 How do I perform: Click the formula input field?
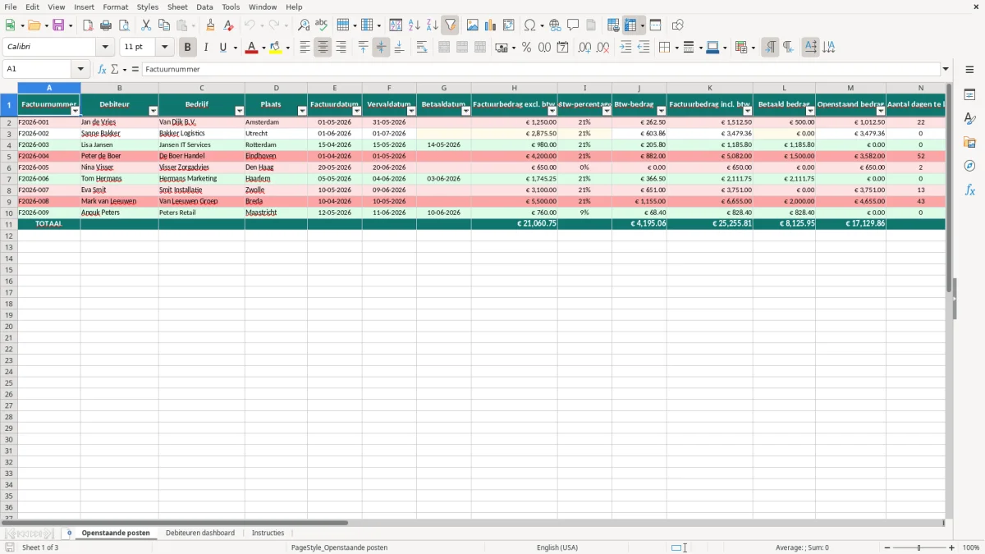540,70
